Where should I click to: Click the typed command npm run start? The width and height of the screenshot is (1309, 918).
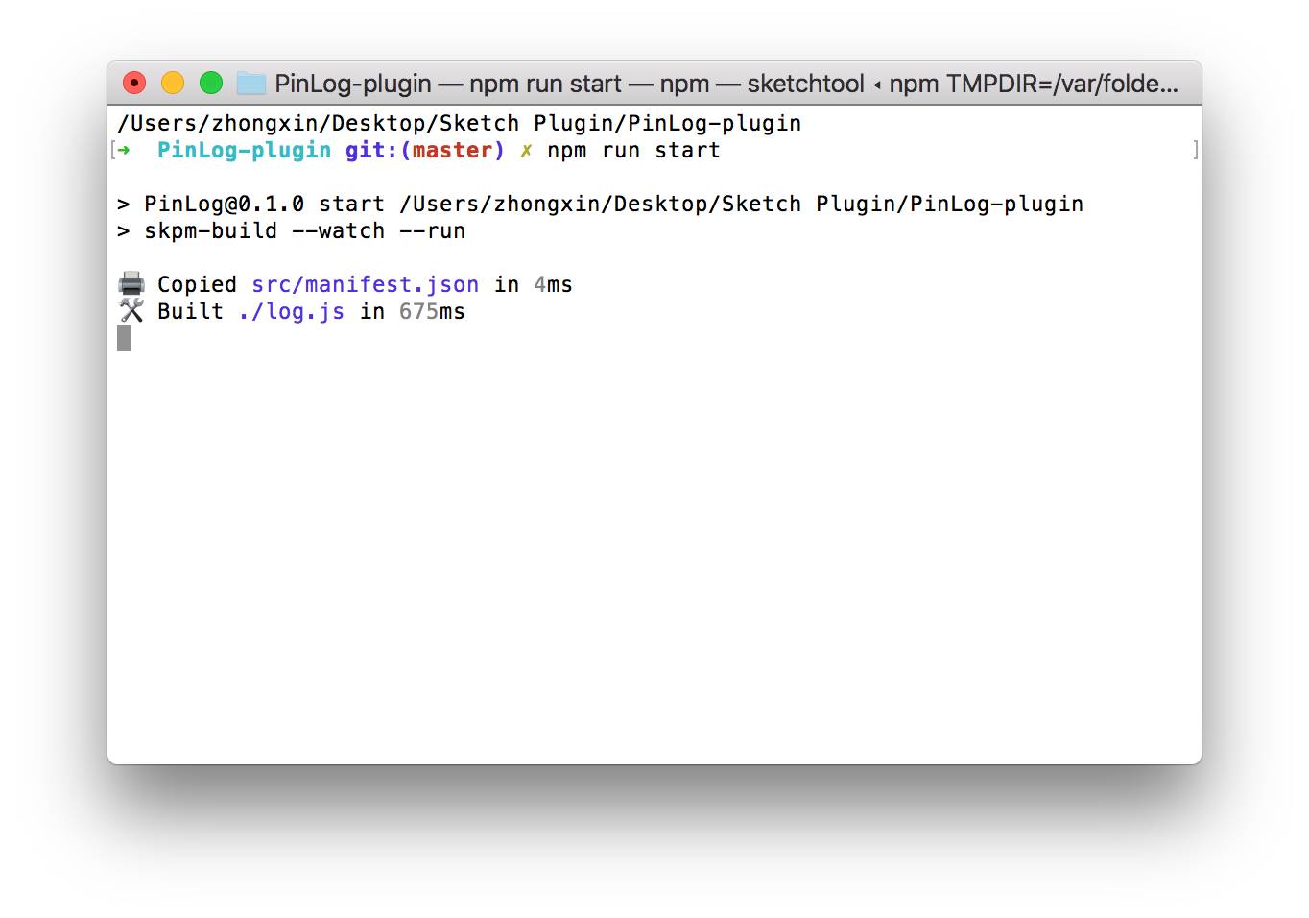tap(634, 151)
